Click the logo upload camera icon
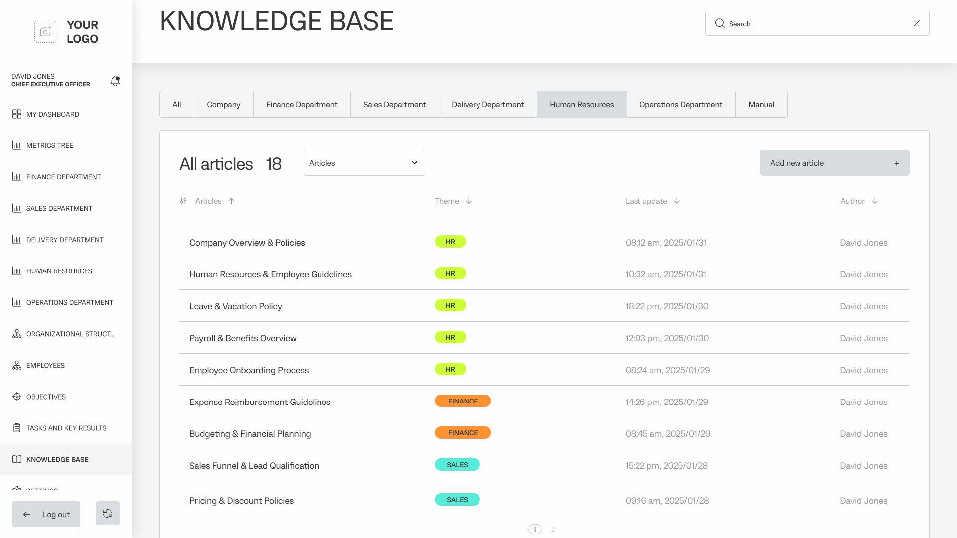The height and width of the screenshot is (538, 957). pyautogui.click(x=45, y=32)
